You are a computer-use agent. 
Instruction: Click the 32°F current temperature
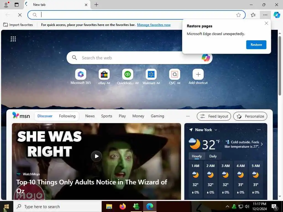211,144
